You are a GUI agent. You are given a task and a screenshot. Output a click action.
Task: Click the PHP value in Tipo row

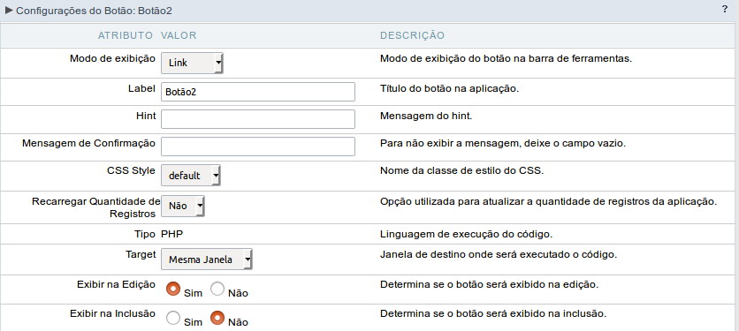(x=172, y=234)
